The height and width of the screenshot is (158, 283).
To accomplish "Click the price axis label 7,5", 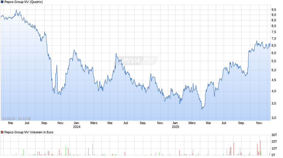I will [x=274, y=32].
